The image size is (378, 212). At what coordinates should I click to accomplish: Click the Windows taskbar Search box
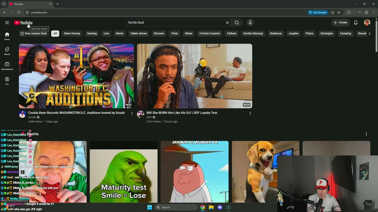point(176,207)
